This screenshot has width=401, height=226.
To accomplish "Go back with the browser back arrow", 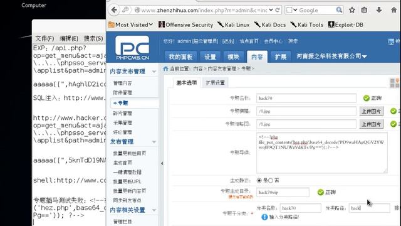I will [x=114, y=10].
